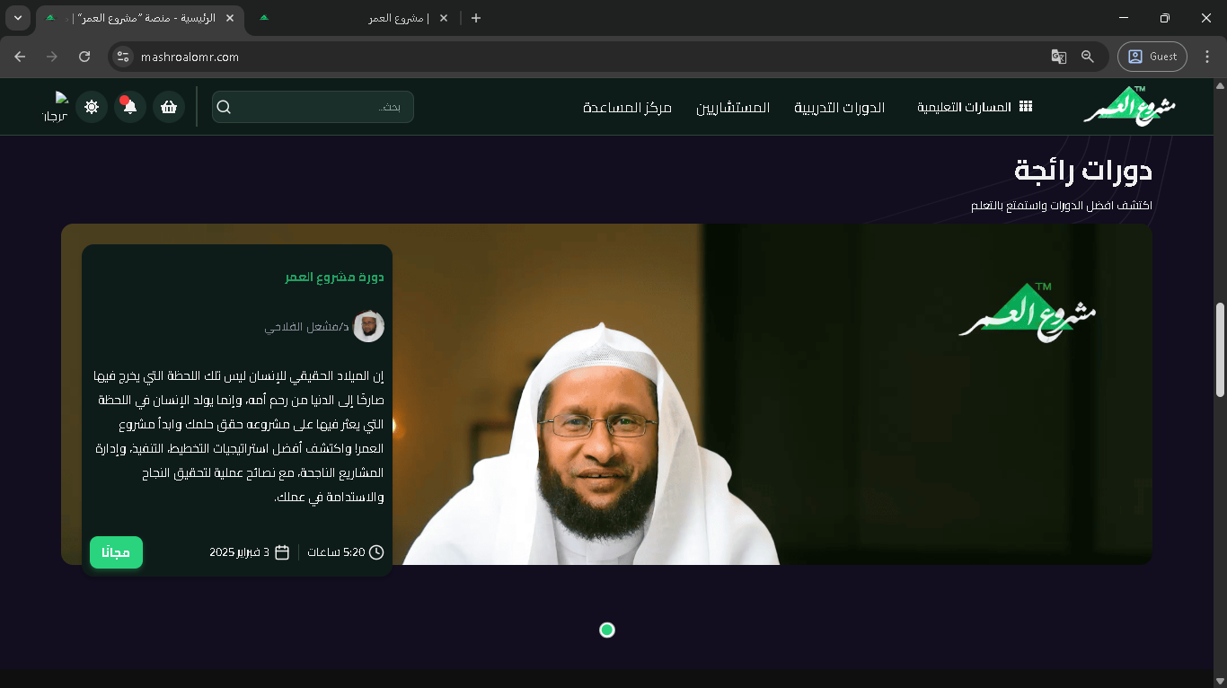Screen dimensions: 1227x688
Task: Click the user profile avatar in header
Action: click(57, 107)
